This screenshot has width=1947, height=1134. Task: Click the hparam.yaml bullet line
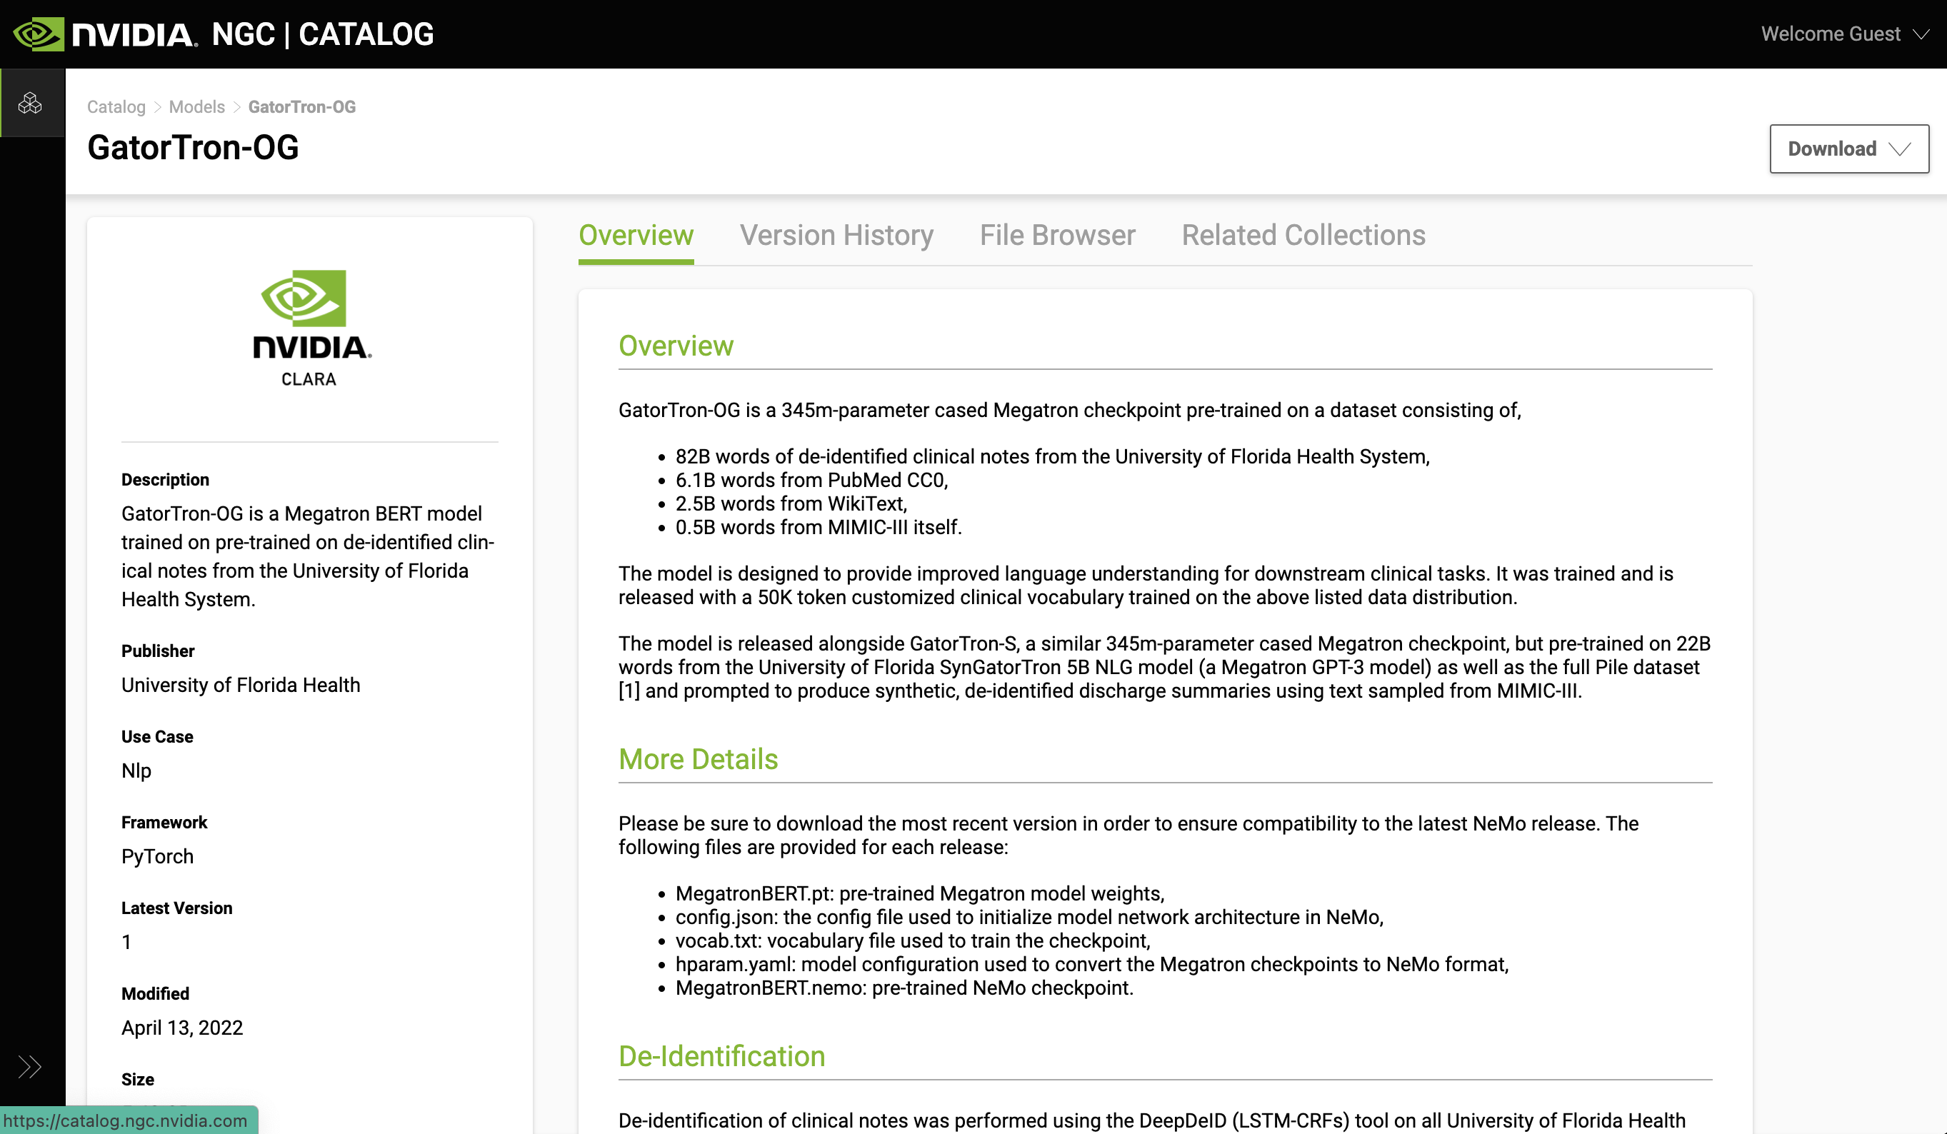1093,965
